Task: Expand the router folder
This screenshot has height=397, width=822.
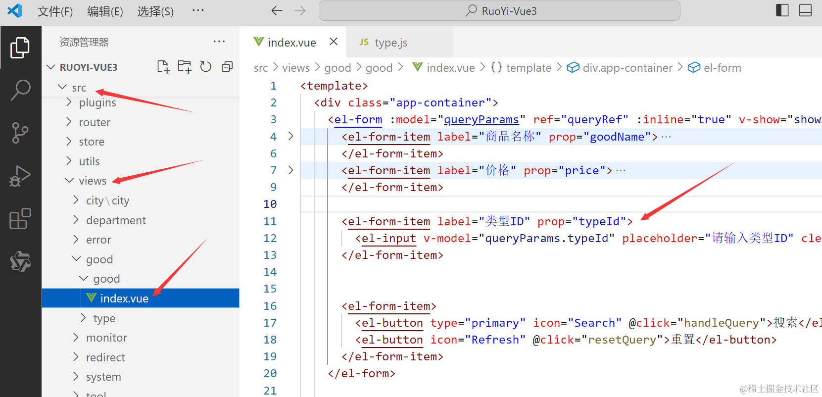Action: pyautogui.click(x=94, y=122)
